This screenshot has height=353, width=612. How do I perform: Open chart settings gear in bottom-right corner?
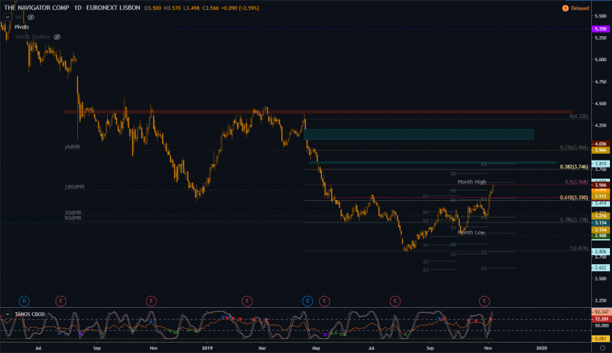tap(603, 348)
